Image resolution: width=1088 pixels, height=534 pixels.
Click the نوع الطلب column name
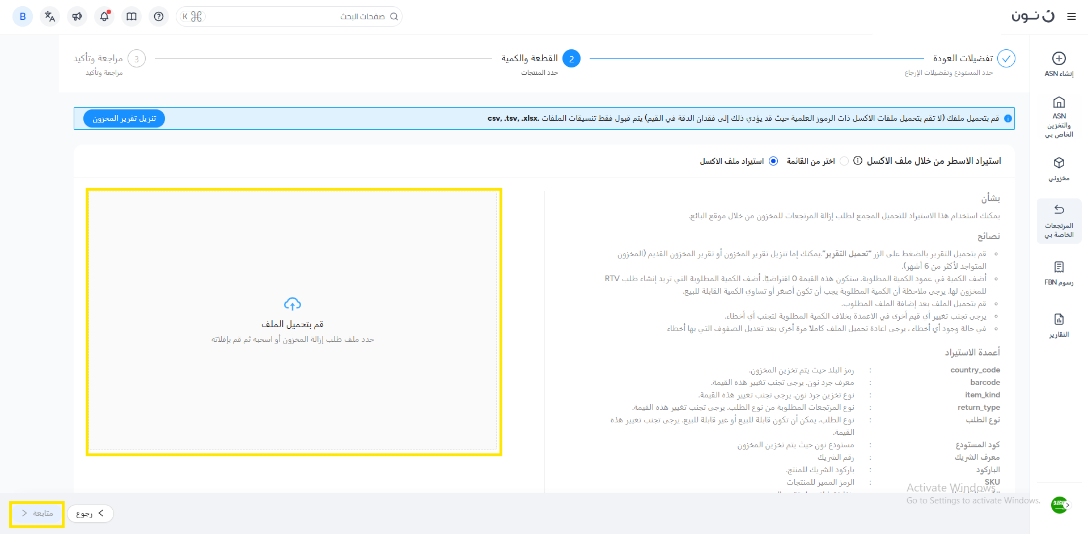click(983, 420)
